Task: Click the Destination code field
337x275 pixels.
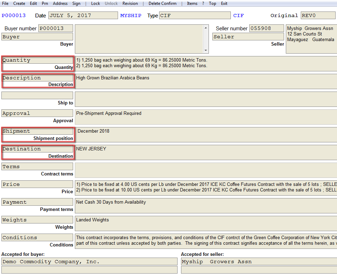Action: click(x=37, y=149)
